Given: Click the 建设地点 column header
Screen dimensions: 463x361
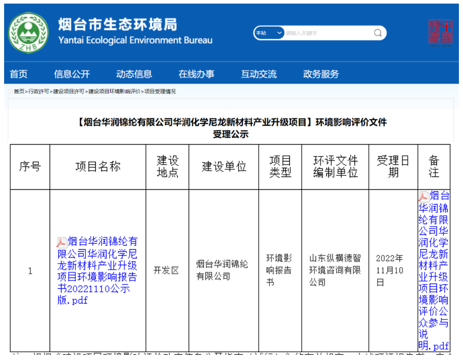Looking at the screenshot, I should (x=167, y=167).
